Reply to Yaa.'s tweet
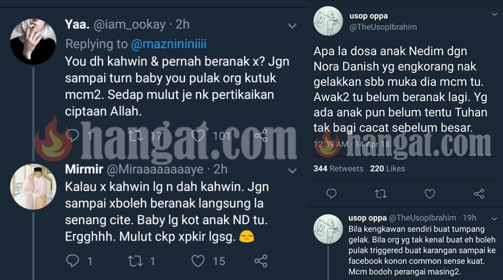This screenshot has width=503, height=280. tap(73, 136)
